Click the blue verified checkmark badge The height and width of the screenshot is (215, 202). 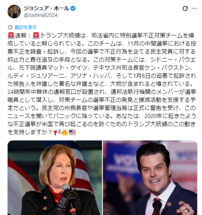[73, 9]
